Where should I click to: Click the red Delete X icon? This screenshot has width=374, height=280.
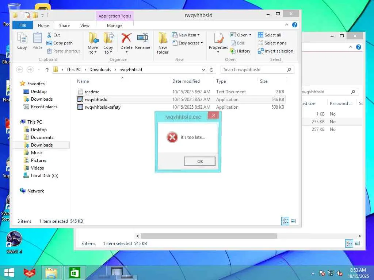pos(126,38)
